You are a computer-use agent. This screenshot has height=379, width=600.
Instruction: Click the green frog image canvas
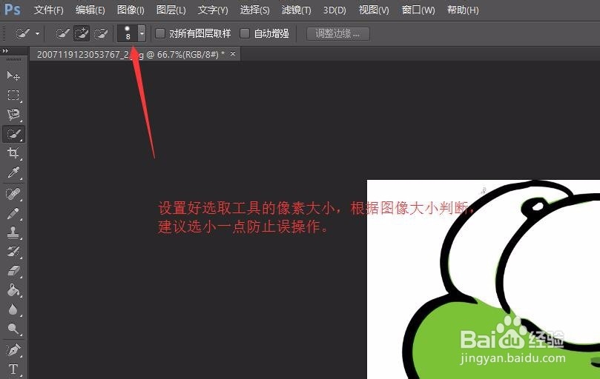[x=484, y=279]
